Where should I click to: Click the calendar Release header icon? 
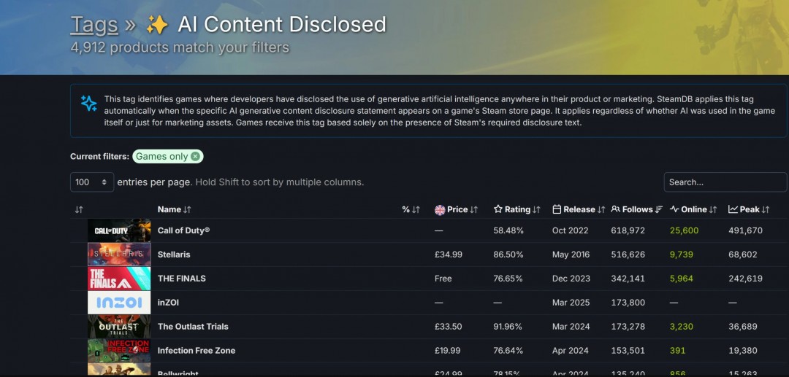click(x=557, y=209)
